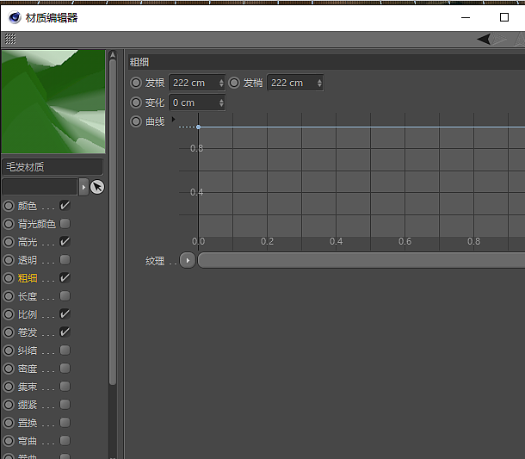Viewport: 525px width, 459px height.
Task: Click the Cinema 4D logo icon in title bar
Action: coord(15,17)
